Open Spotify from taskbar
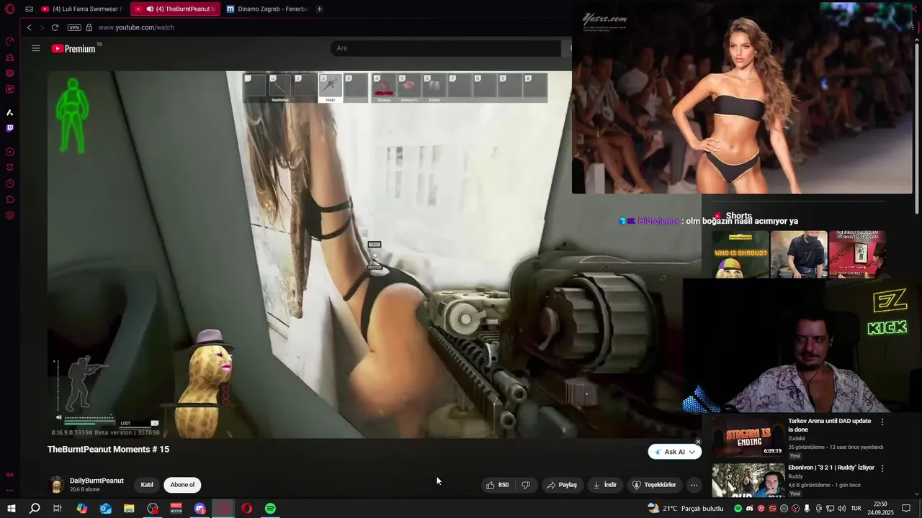Screen dimensions: 922x518 pos(270,509)
